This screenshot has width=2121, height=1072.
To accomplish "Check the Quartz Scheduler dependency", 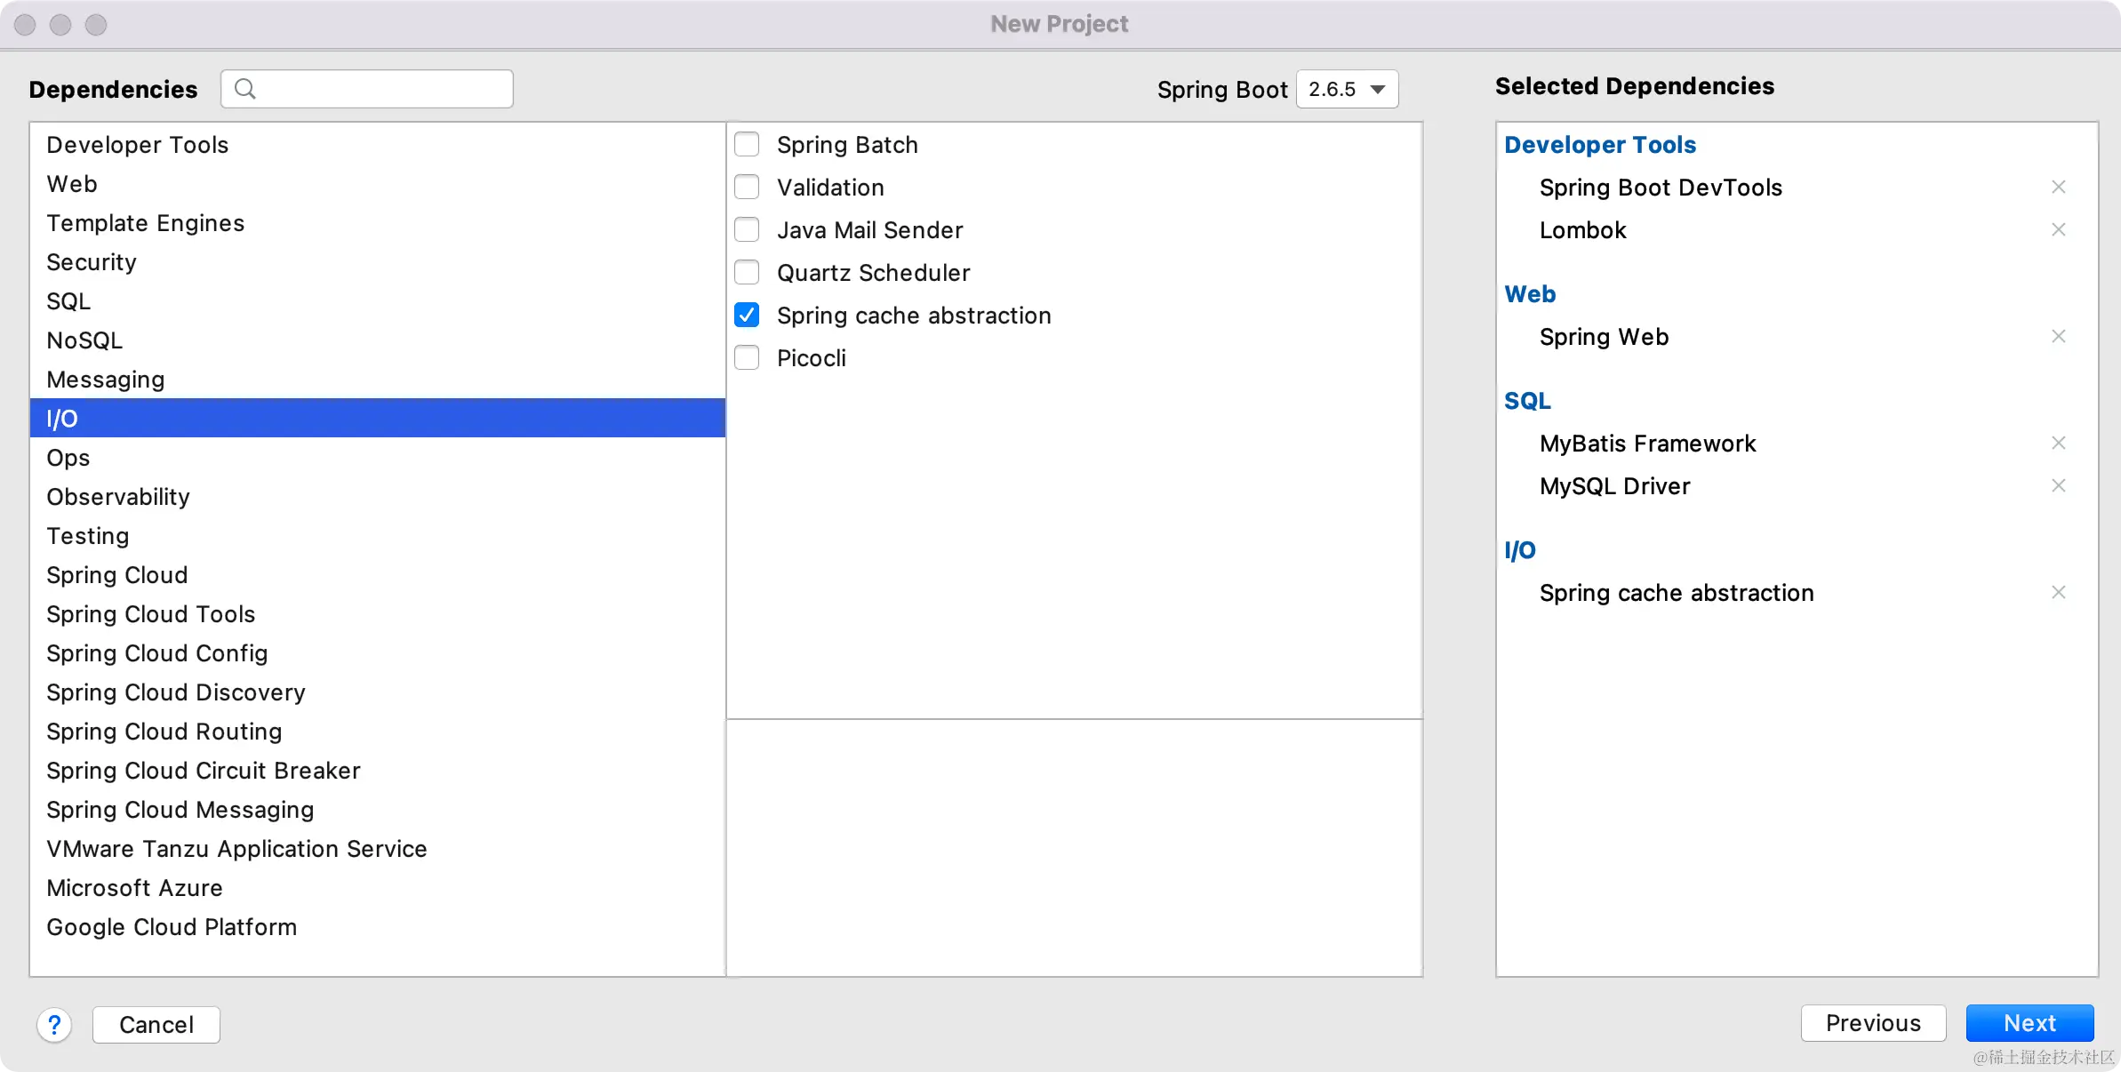I will point(747,272).
